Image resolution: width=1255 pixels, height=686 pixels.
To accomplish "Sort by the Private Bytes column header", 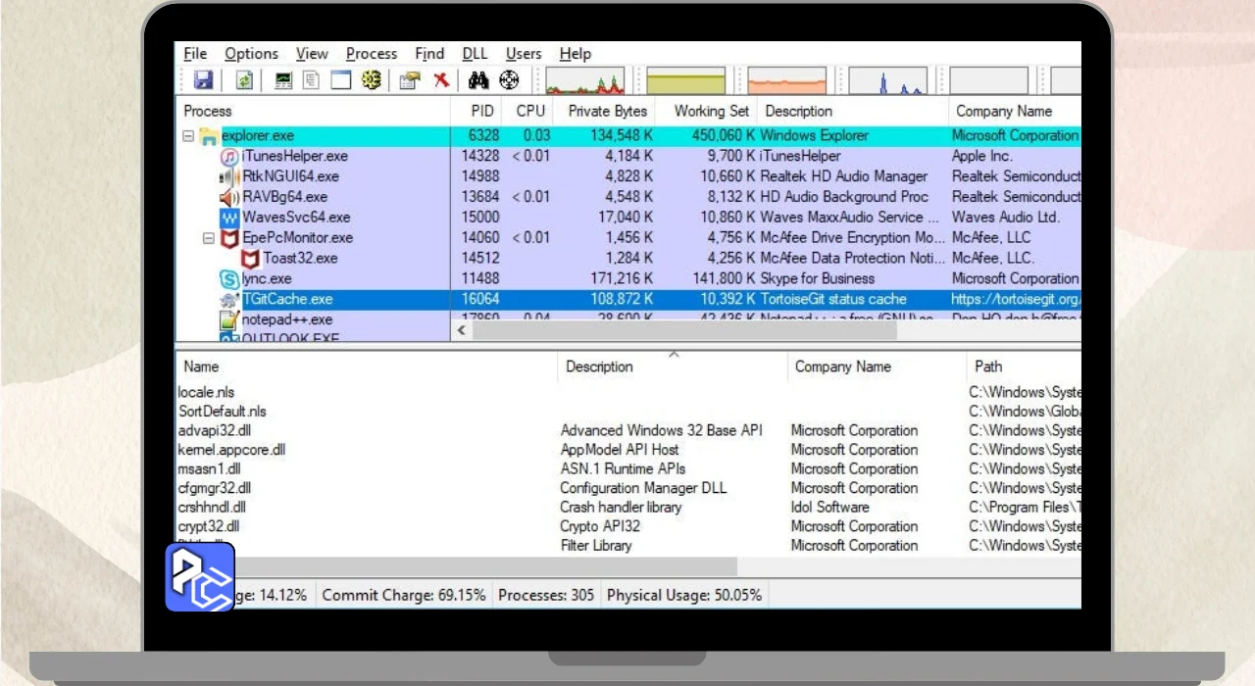I will (x=608, y=111).
